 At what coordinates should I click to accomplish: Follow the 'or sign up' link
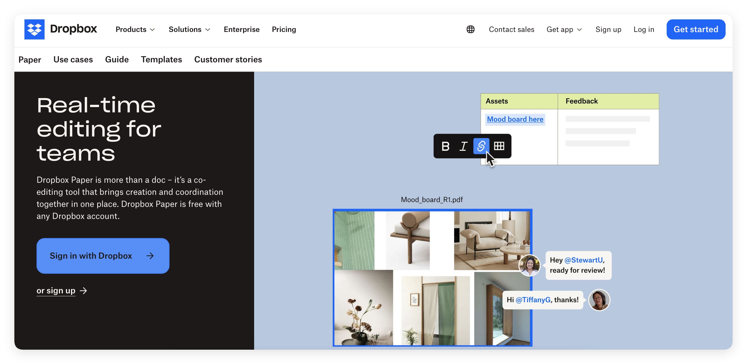[x=56, y=291]
